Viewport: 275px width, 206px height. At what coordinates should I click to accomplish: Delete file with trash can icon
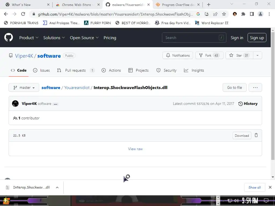click(x=256, y=135)
